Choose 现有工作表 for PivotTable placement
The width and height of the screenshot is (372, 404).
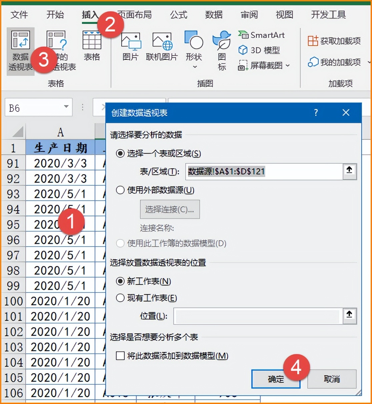click(x=120, y=298)
